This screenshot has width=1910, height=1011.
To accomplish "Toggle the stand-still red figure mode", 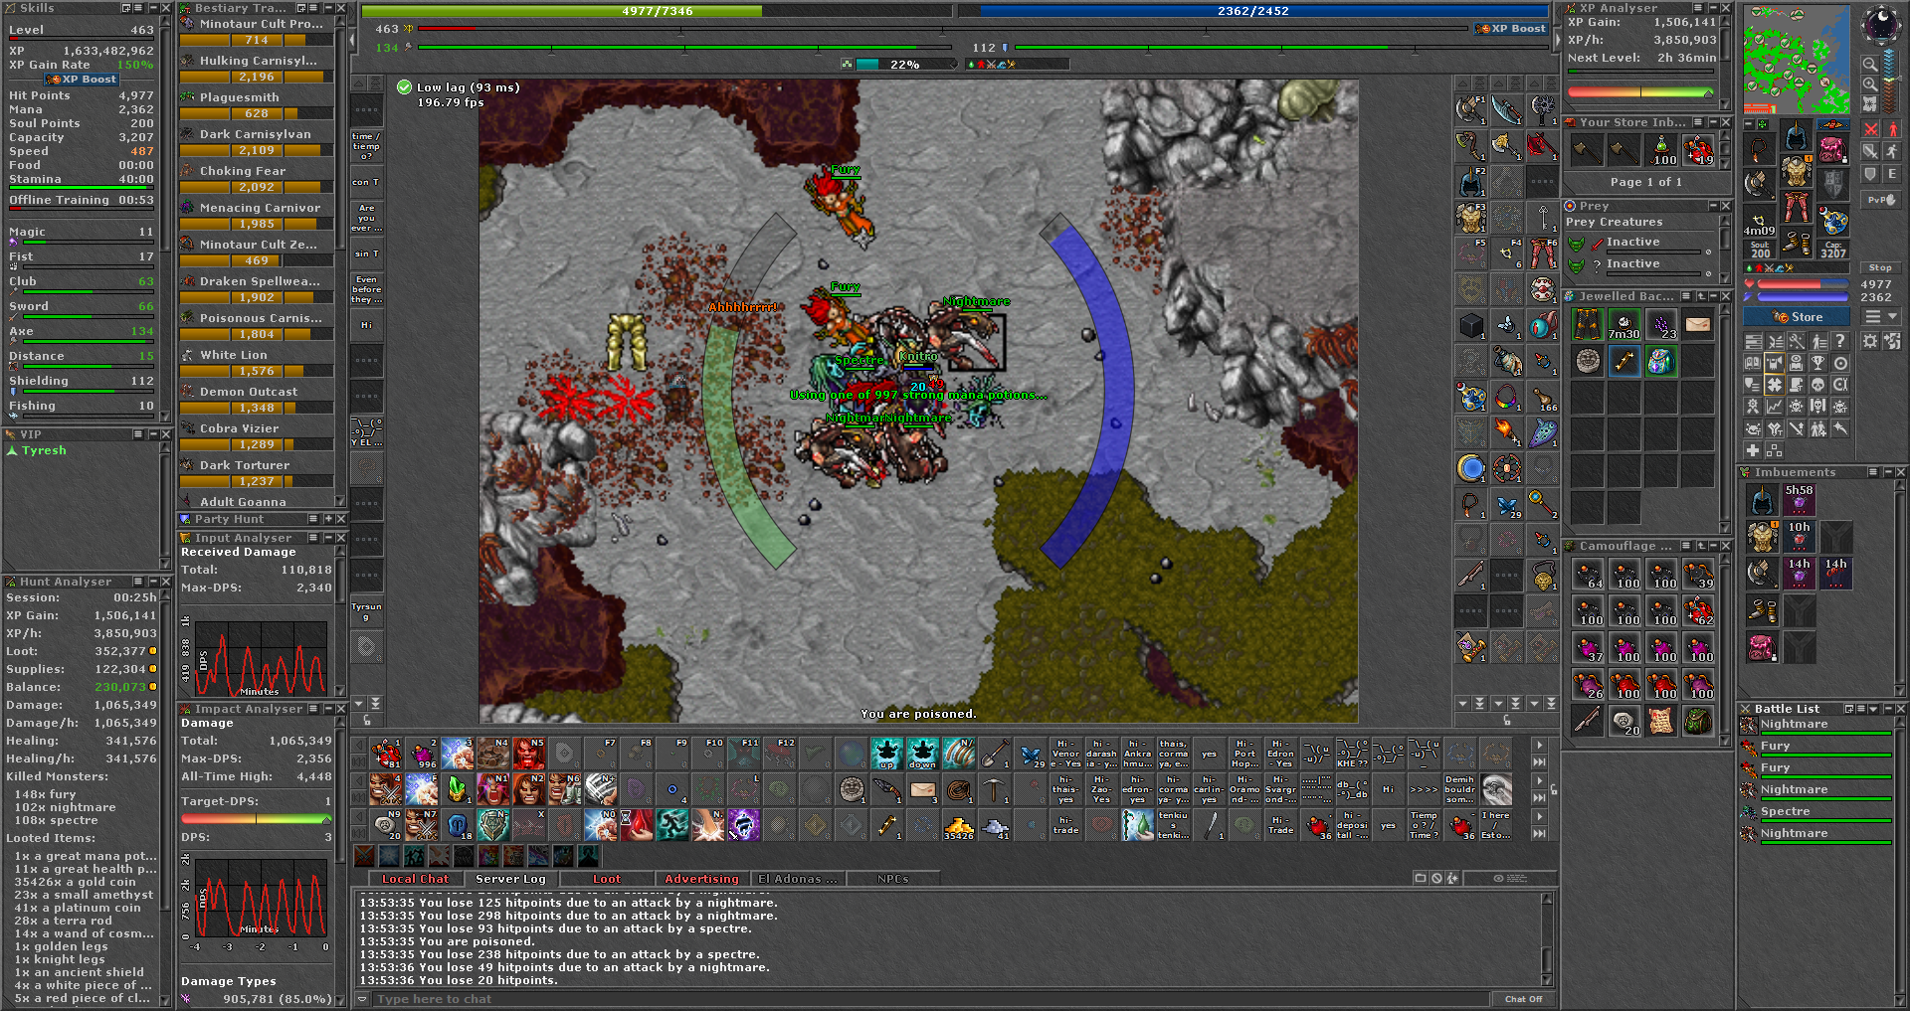I will 1892,130.
